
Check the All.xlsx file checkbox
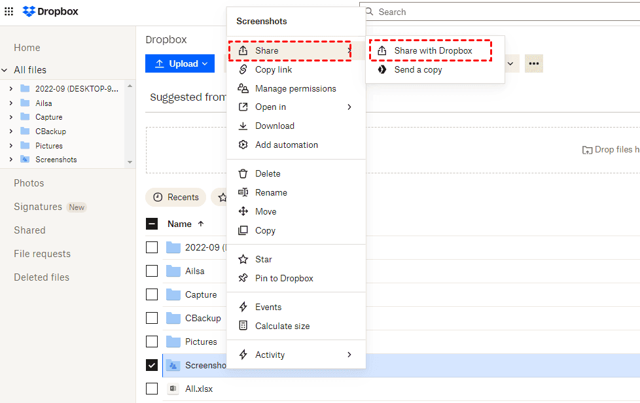pos(152,389)
